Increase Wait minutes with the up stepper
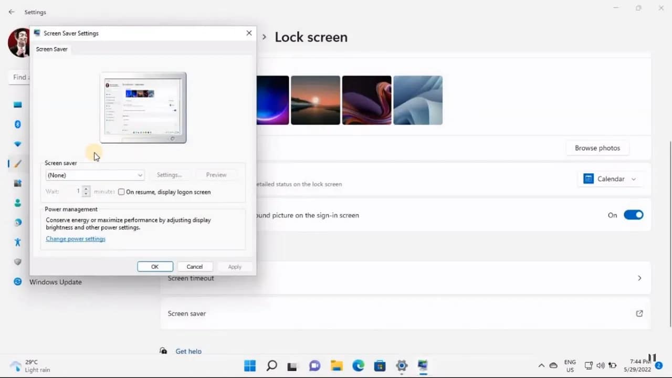 [x=86, y=189]
